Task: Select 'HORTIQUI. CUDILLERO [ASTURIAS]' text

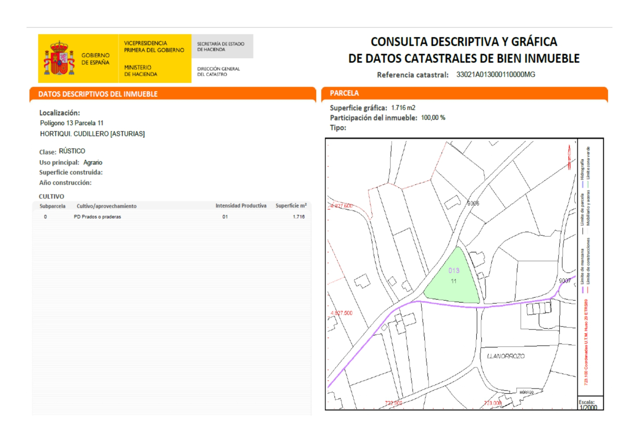Action: (x=92, y=134)
